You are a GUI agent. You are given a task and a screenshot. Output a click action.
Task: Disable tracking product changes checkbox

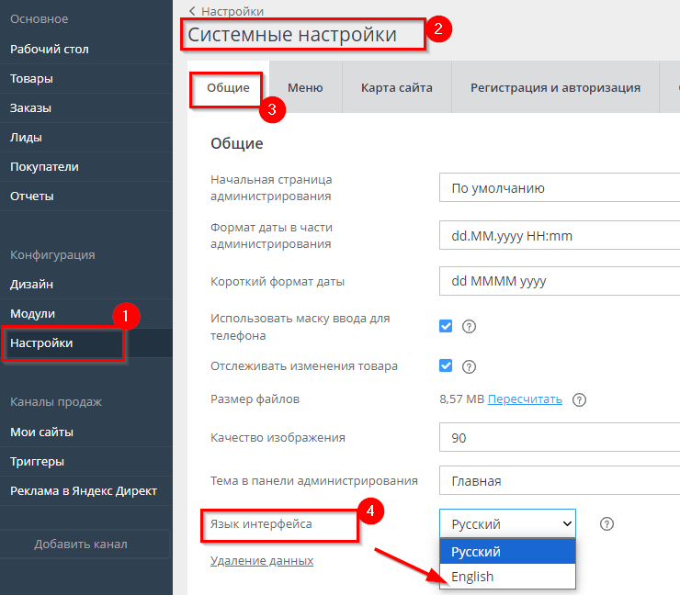(x=447, y=365)
